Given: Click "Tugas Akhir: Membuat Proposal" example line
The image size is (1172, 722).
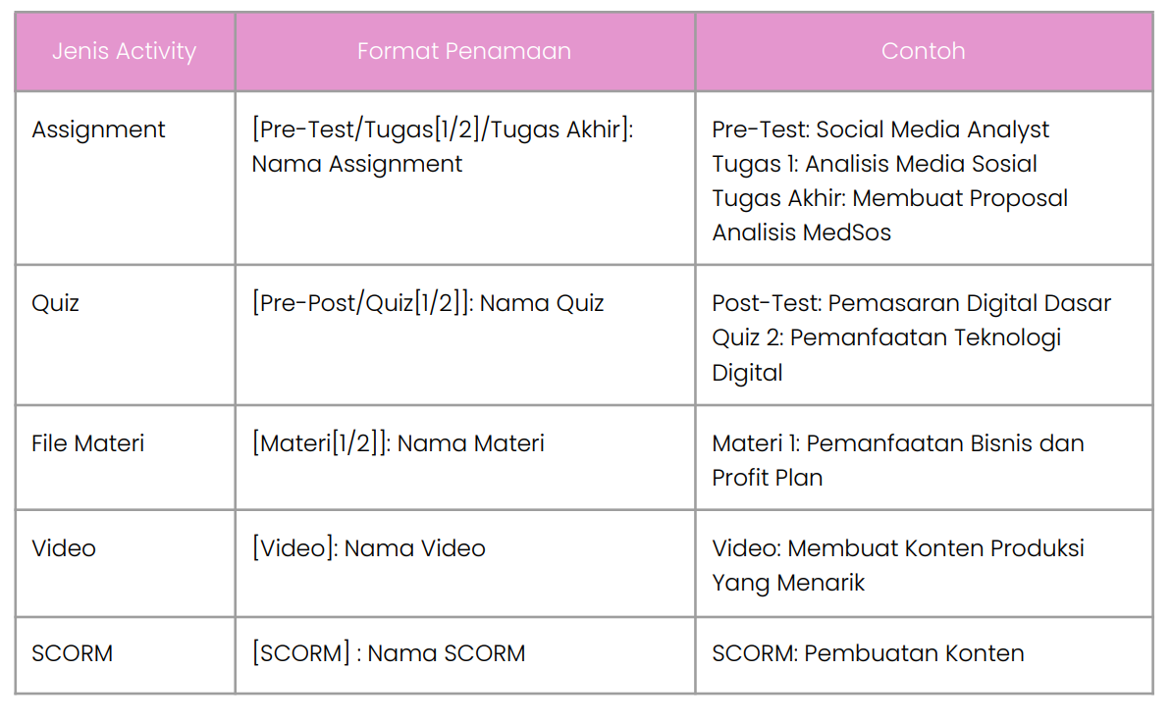Looking at the screenshot, I should (889, 198).
